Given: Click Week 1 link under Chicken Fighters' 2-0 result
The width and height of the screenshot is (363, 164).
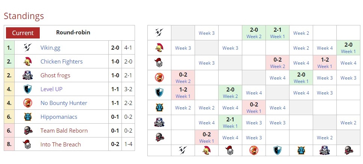Looking at the screenshot, I should (348, 52).
